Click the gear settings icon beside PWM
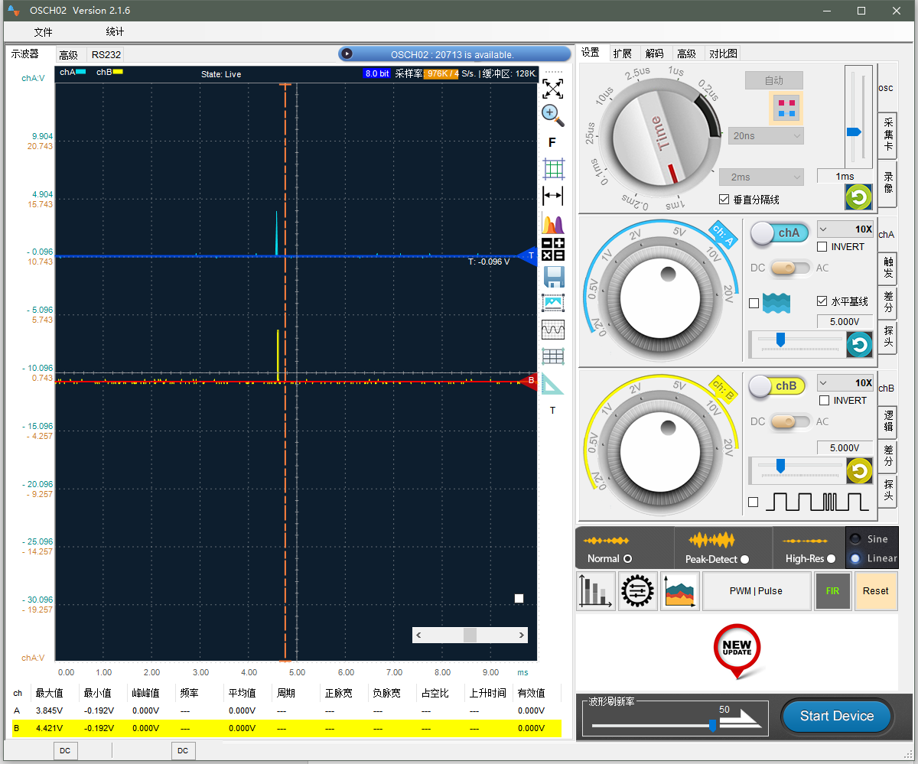Screen dimensions: 918x764 click(637, 590)
